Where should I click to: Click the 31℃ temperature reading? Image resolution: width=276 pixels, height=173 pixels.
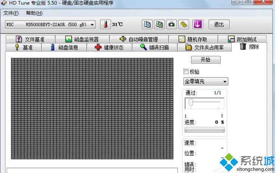pyautogui.click(x=117, y=24)
